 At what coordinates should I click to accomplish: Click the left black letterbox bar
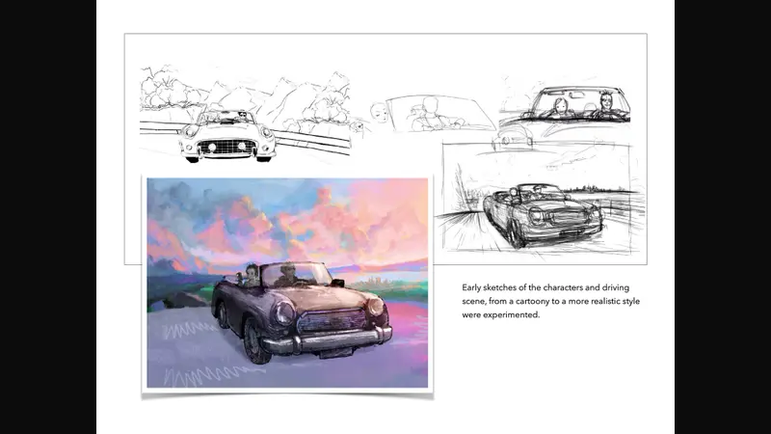pos(48,217)
